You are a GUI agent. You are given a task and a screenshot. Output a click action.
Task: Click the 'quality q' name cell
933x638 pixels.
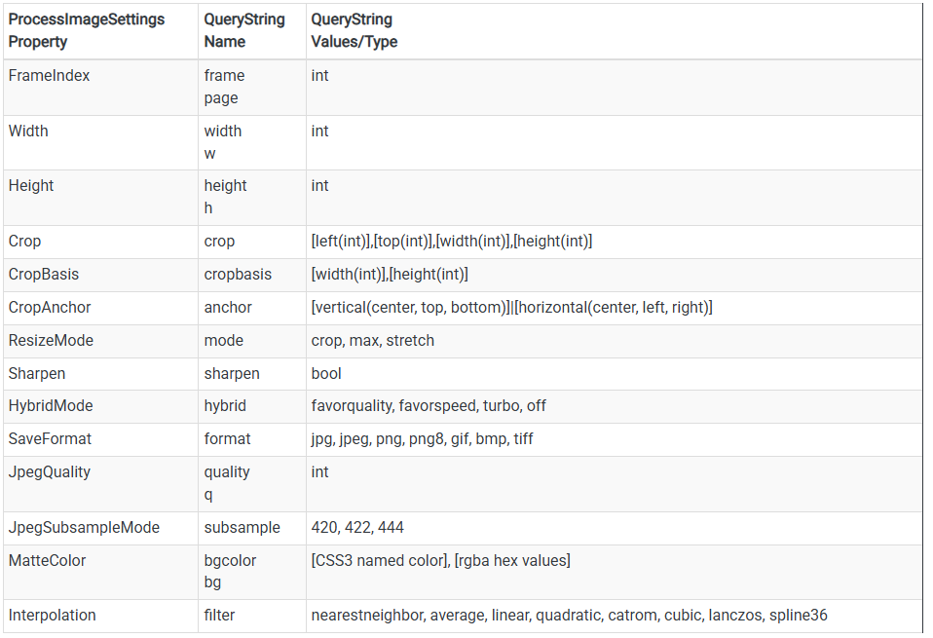[227, 482]
